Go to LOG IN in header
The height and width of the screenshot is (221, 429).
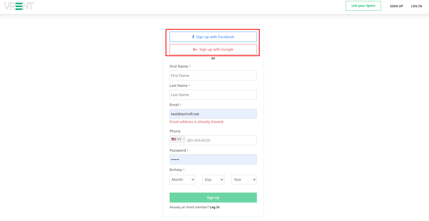coord(416,6)
